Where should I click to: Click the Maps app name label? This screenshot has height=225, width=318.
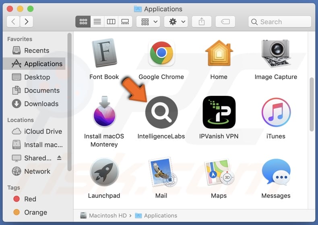pos(219,196)
